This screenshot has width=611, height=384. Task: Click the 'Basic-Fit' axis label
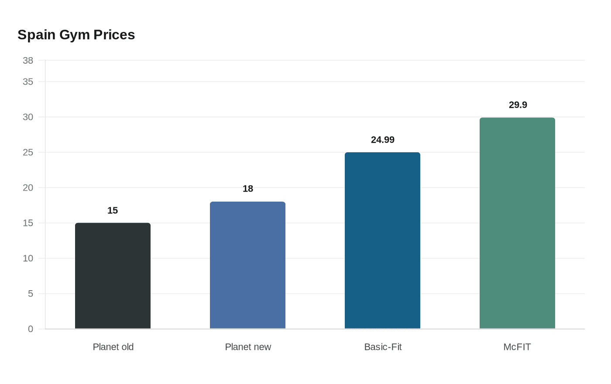click(x=383, y=347)
